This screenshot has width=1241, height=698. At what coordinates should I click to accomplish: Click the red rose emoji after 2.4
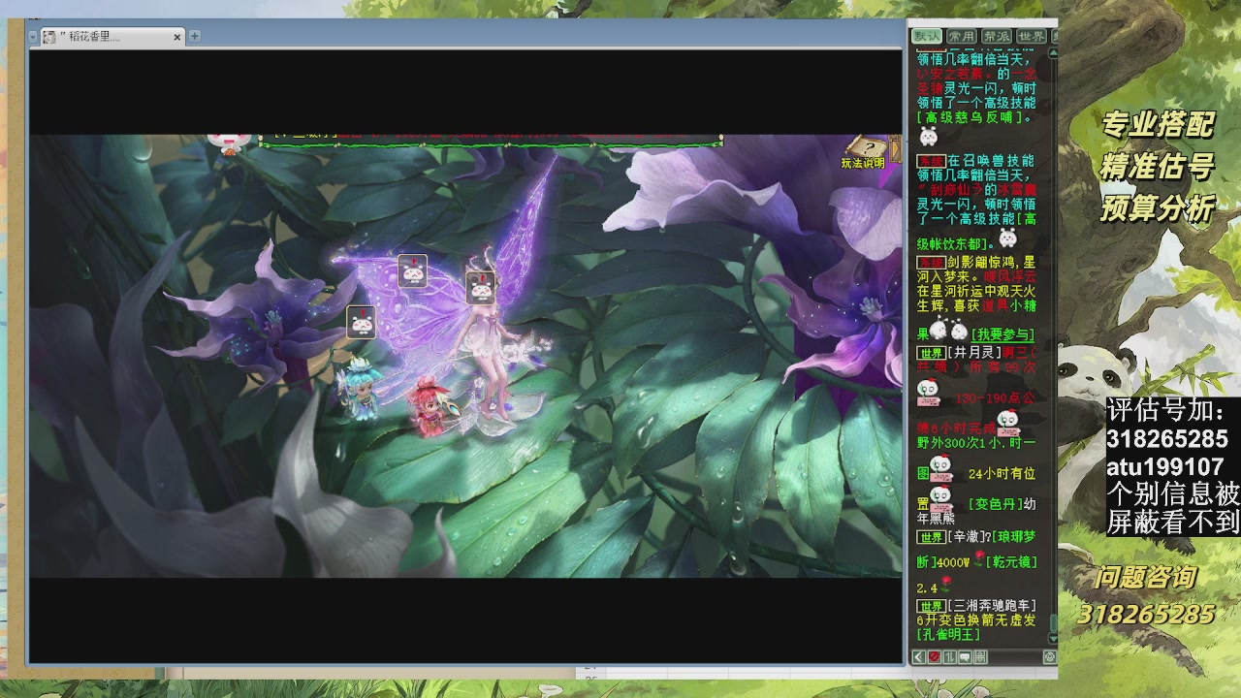946,583
